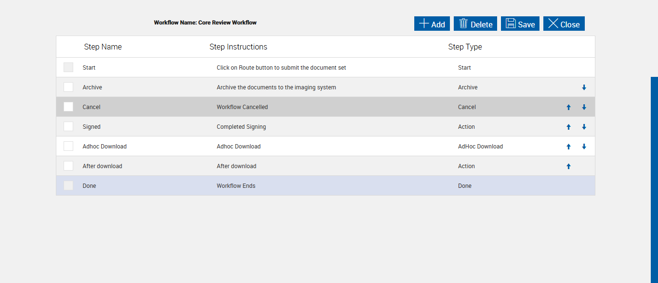Click the Step Type column header
658x283 pixels.
[x=465, y=47]
